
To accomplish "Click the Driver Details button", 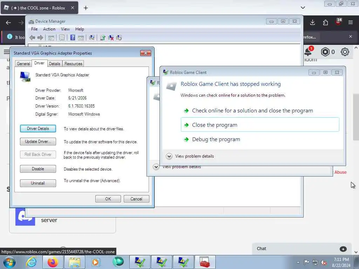I will point(38,129).
